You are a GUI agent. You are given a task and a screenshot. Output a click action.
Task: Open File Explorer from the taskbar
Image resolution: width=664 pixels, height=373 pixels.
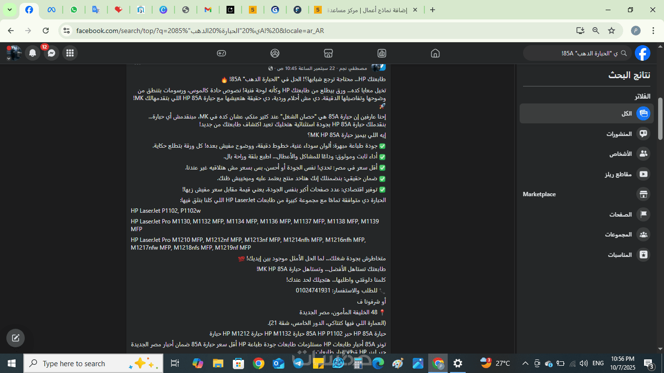pos(218,363)
